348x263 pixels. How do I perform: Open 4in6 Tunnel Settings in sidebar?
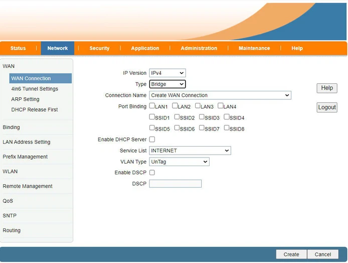35,89
